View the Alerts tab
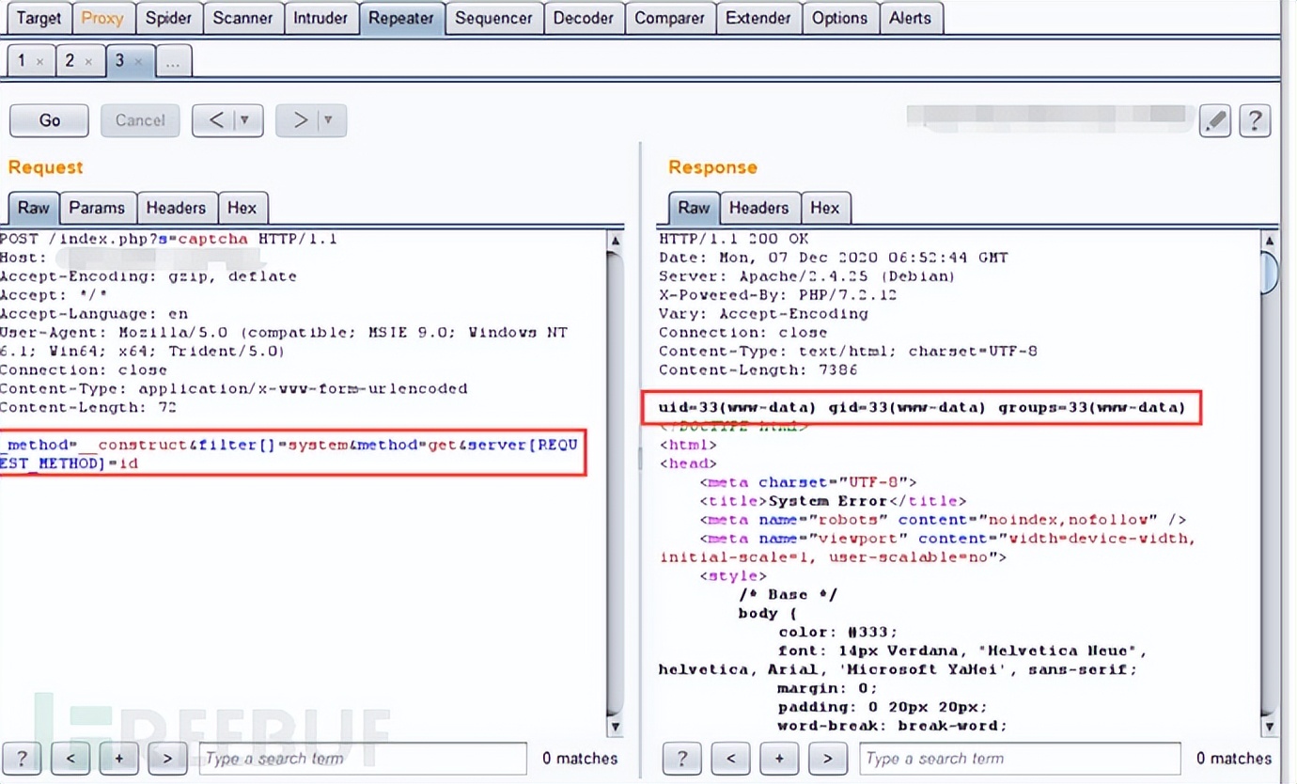 (911, 18)
